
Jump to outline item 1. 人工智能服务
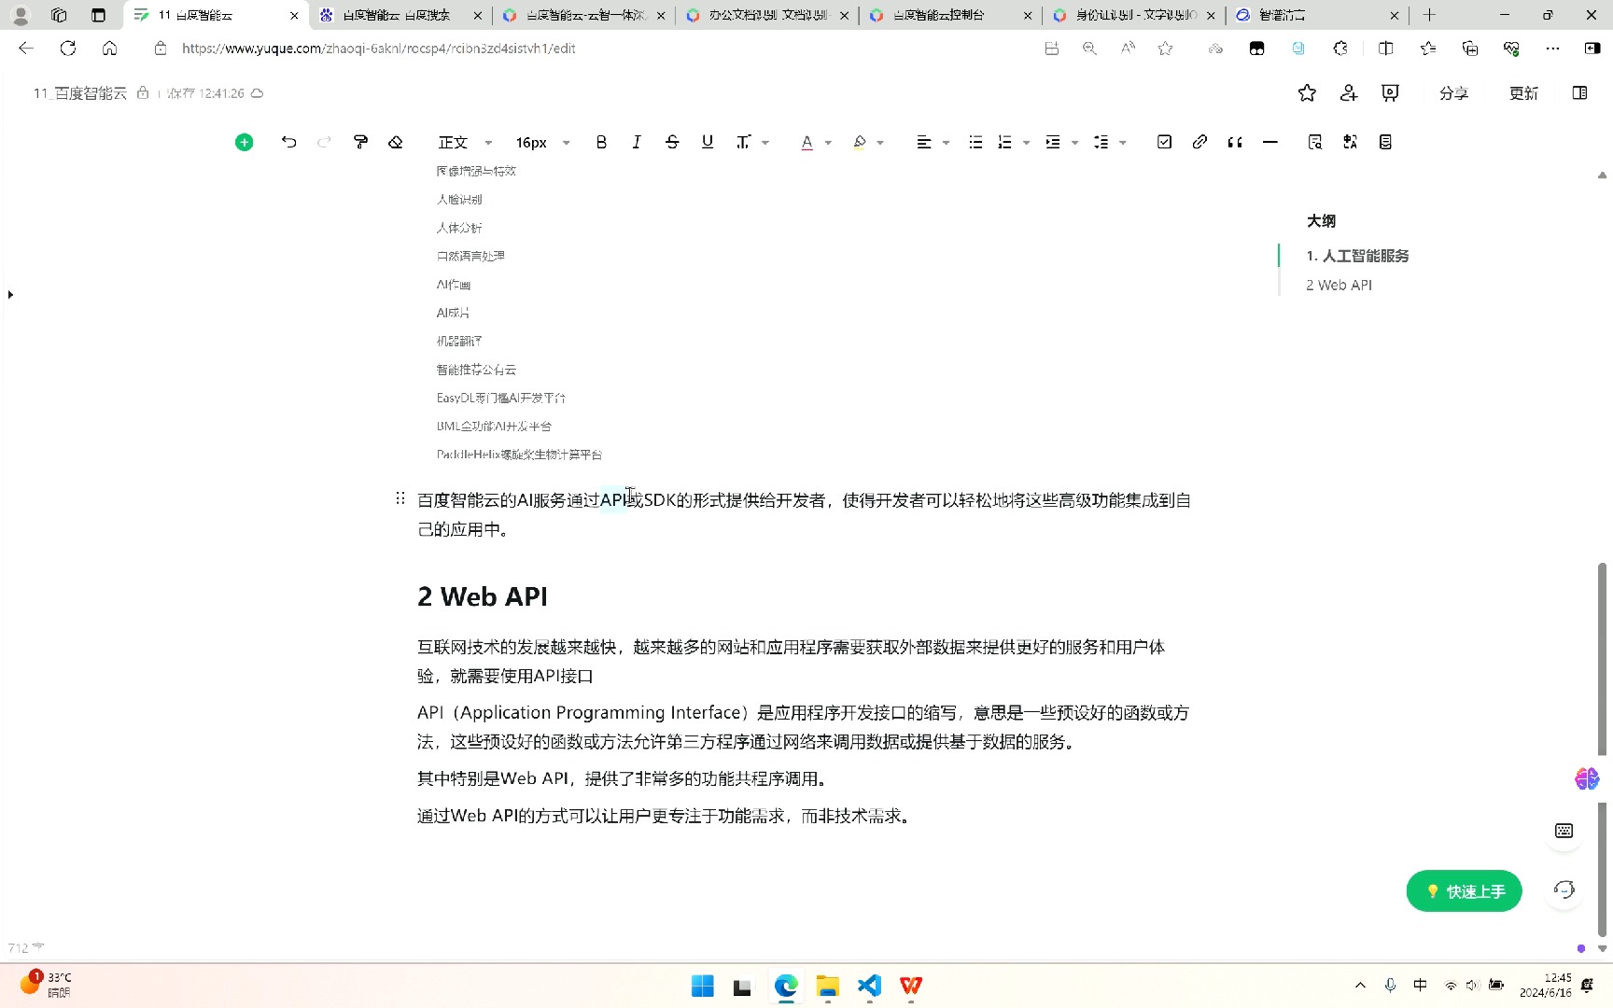[x=1357, y=256]
